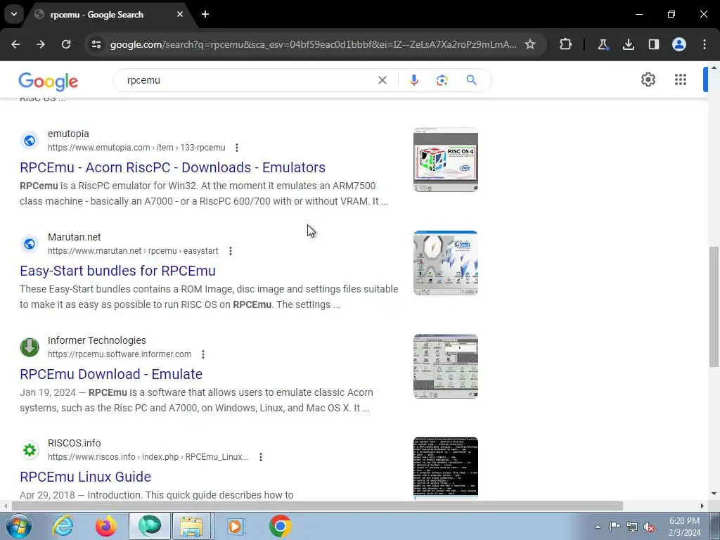
Task: Click the scroll down arrow
Action: [x=714, y=494]
